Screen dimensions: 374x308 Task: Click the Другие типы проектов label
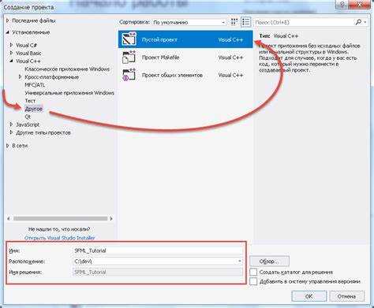point(43,132)
